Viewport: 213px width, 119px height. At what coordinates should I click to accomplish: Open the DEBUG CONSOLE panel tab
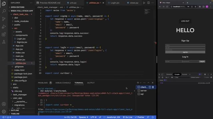[x=63, y=83]
